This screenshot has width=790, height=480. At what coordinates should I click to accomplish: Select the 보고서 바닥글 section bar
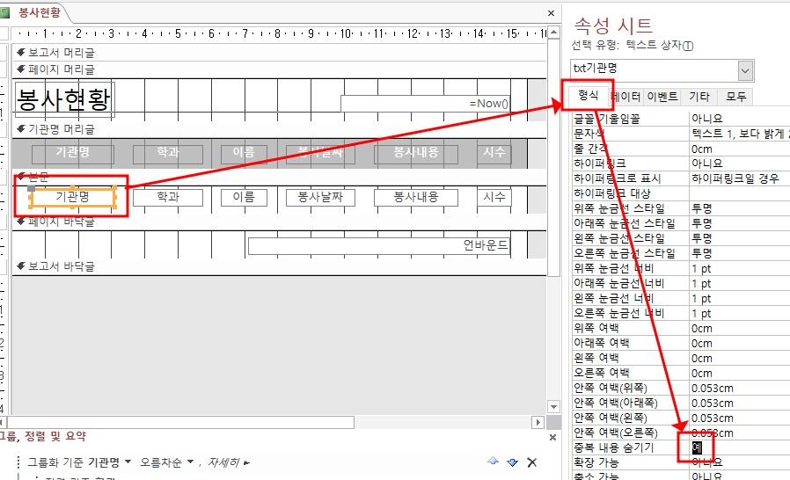pos(279,266)
